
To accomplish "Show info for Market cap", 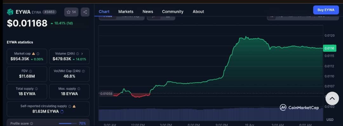I will point(38,53).
